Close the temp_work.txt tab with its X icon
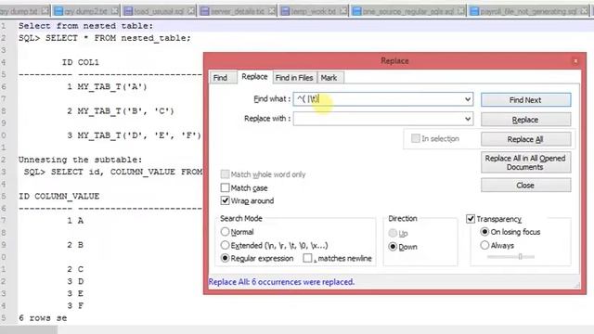 click(x=343, y=11)
